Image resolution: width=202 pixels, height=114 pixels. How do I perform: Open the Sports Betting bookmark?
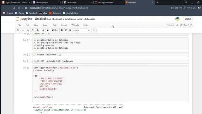pos(71,13)
